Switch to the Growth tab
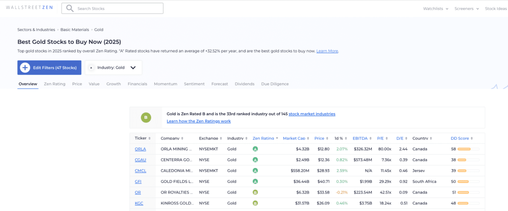508x211 pixels. click(113, 84)
